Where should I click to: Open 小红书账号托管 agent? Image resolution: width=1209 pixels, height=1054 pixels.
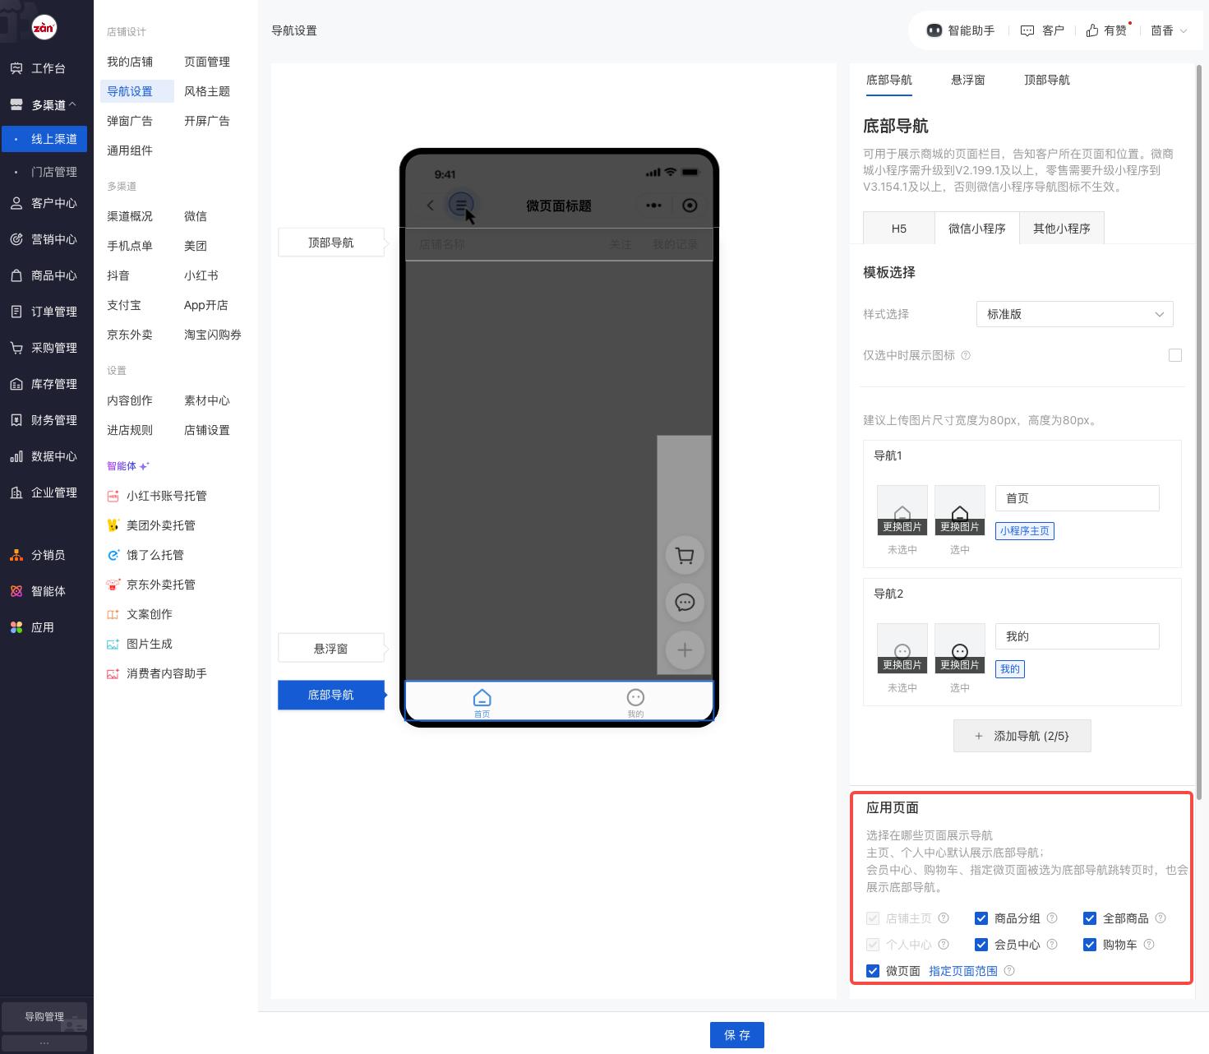tap(166, 496)
